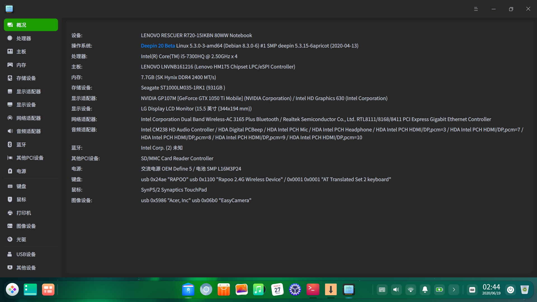The height and width of the screenshot is (302, 537).
Task: Click the dock clock showing 02:44
Action: coord(491,289)
